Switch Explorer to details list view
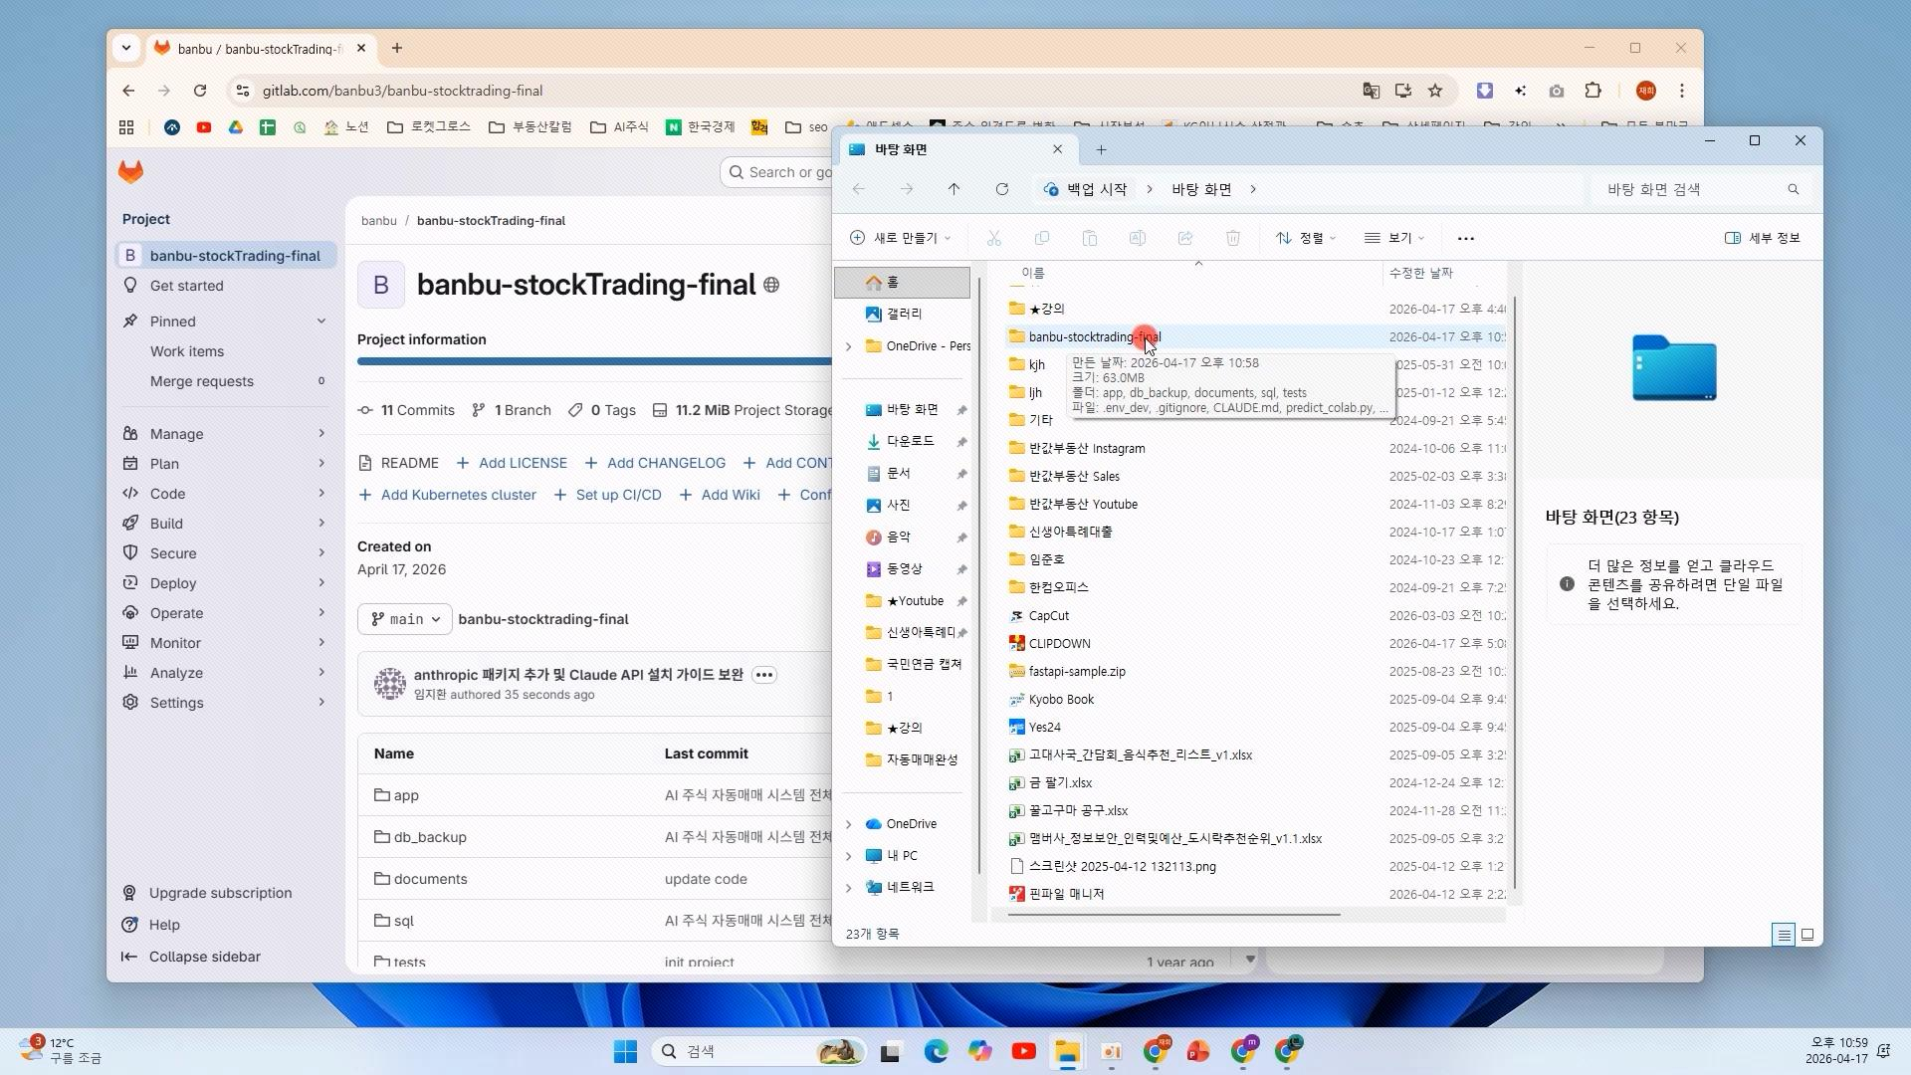Viewport: 1911px width, 1075px height. tap(1784, 934)
